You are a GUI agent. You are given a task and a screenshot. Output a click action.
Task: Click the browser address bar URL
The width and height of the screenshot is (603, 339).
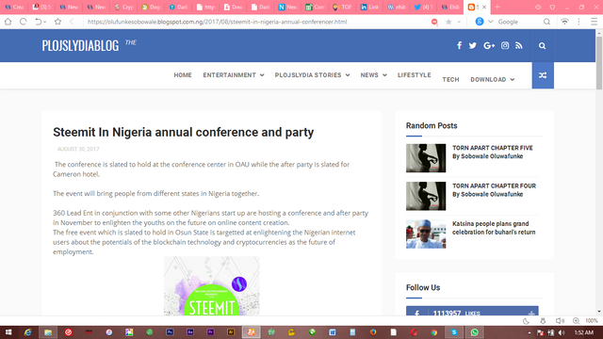tap(218, 22)
